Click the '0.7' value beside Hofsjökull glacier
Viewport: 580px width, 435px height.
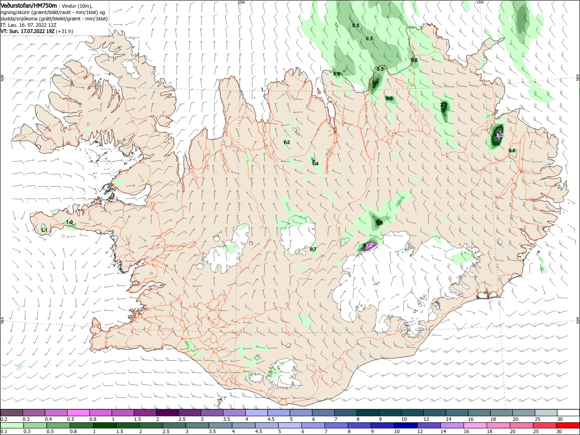tap(313, 249)
